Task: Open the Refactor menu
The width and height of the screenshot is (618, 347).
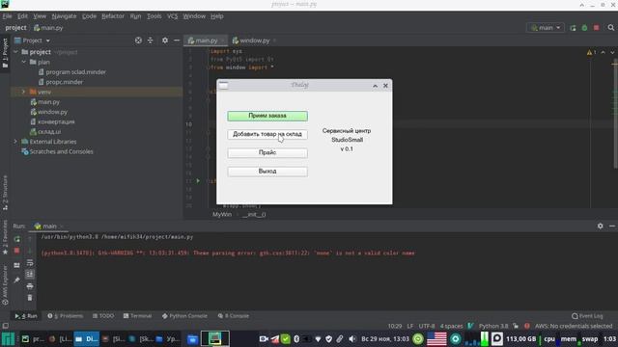Action: 113,16
